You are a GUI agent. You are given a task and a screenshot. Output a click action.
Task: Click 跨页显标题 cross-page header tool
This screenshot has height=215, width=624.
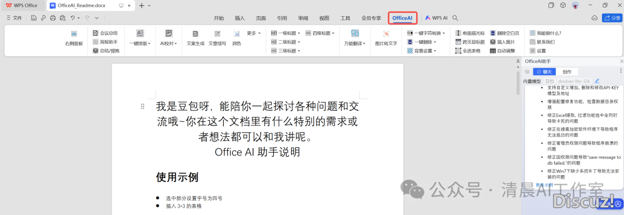coord(470,42)
